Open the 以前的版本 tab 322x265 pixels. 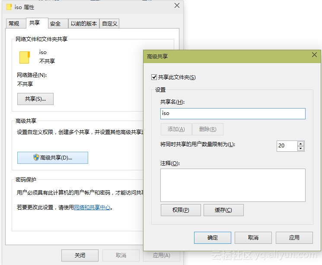coord(84,24)
